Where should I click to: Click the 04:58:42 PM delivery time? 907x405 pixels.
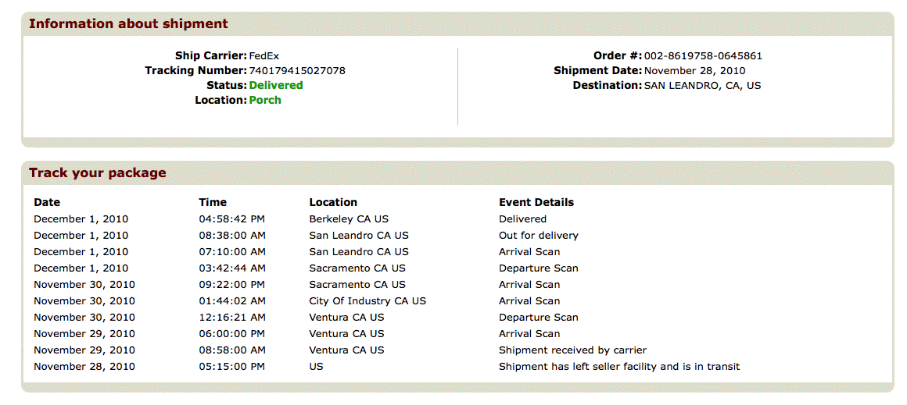(232, 219)
